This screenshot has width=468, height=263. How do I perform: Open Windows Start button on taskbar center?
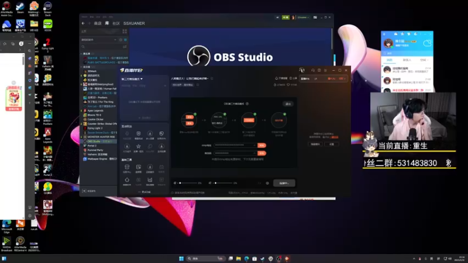[181, 258]
